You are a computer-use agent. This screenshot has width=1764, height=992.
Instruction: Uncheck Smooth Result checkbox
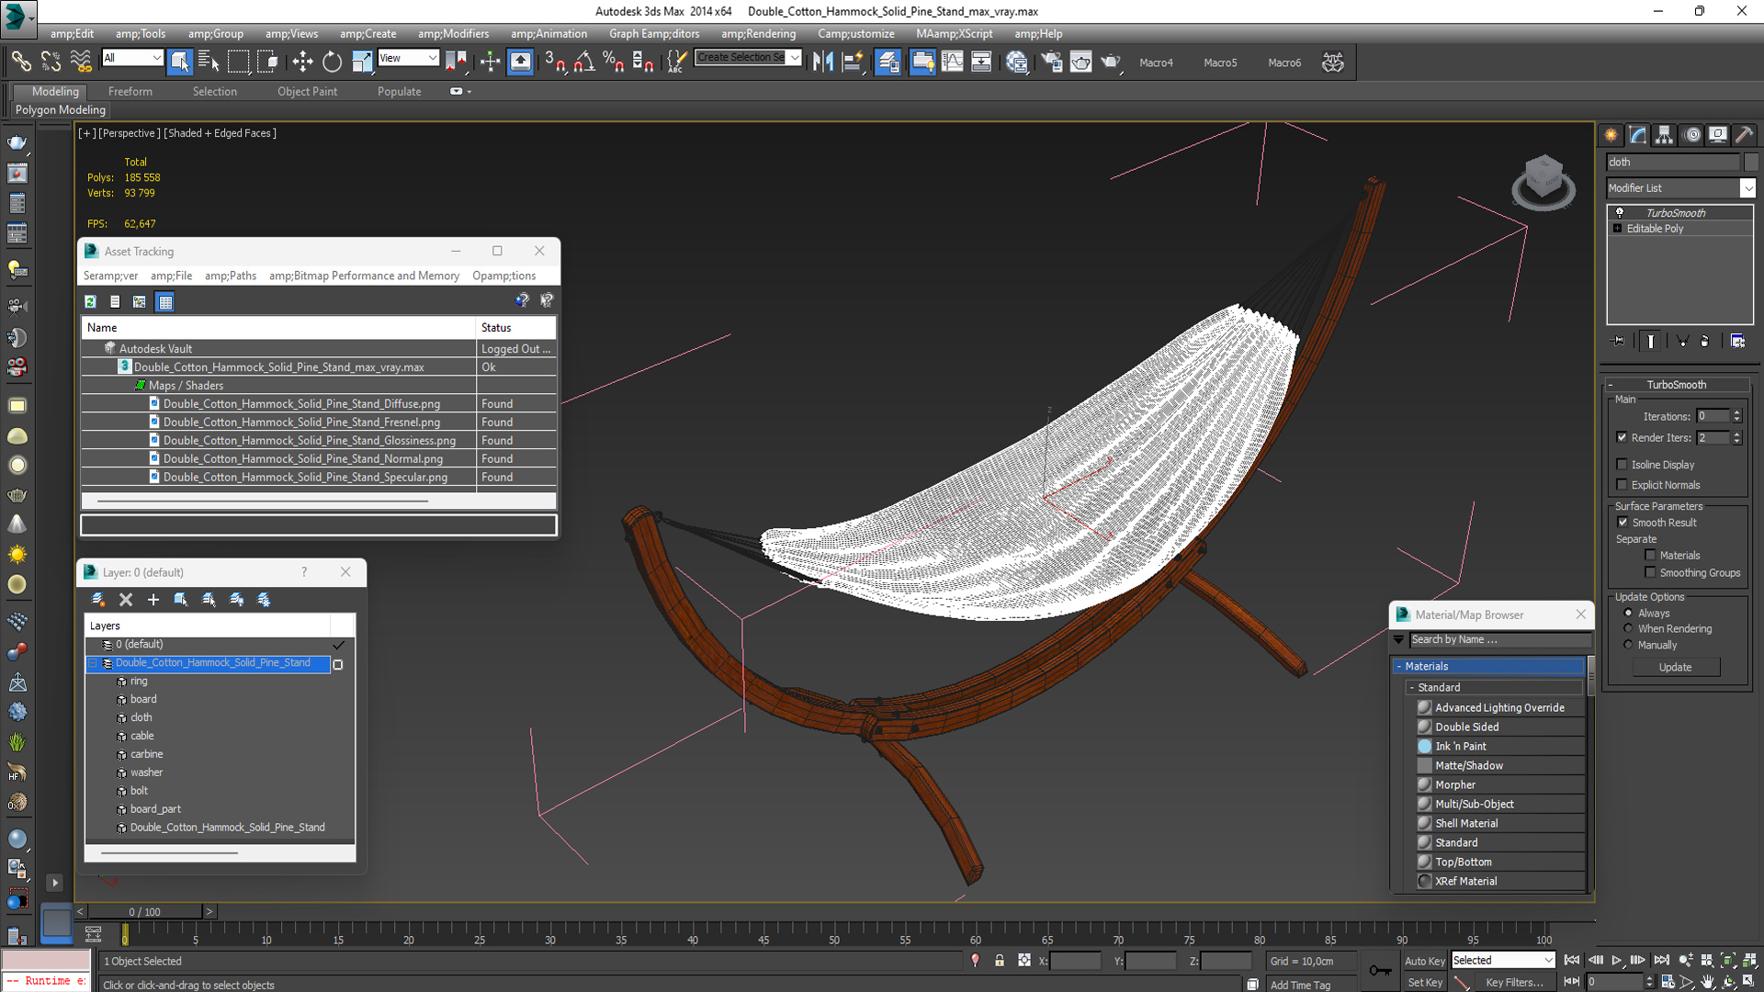click(x=1623, y=523)
